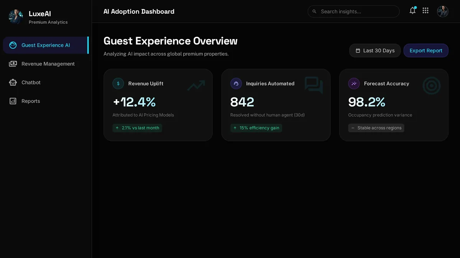Click the Forecast Accuracy card title
This screenshot has height=258, width=460.
pyautogui.click(x=386, y=84)
